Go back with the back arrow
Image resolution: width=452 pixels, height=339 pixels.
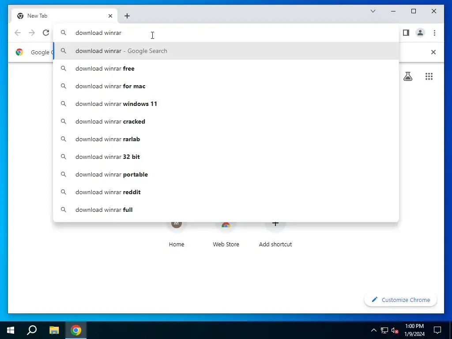pyautogui.click(x=18, y=33)
